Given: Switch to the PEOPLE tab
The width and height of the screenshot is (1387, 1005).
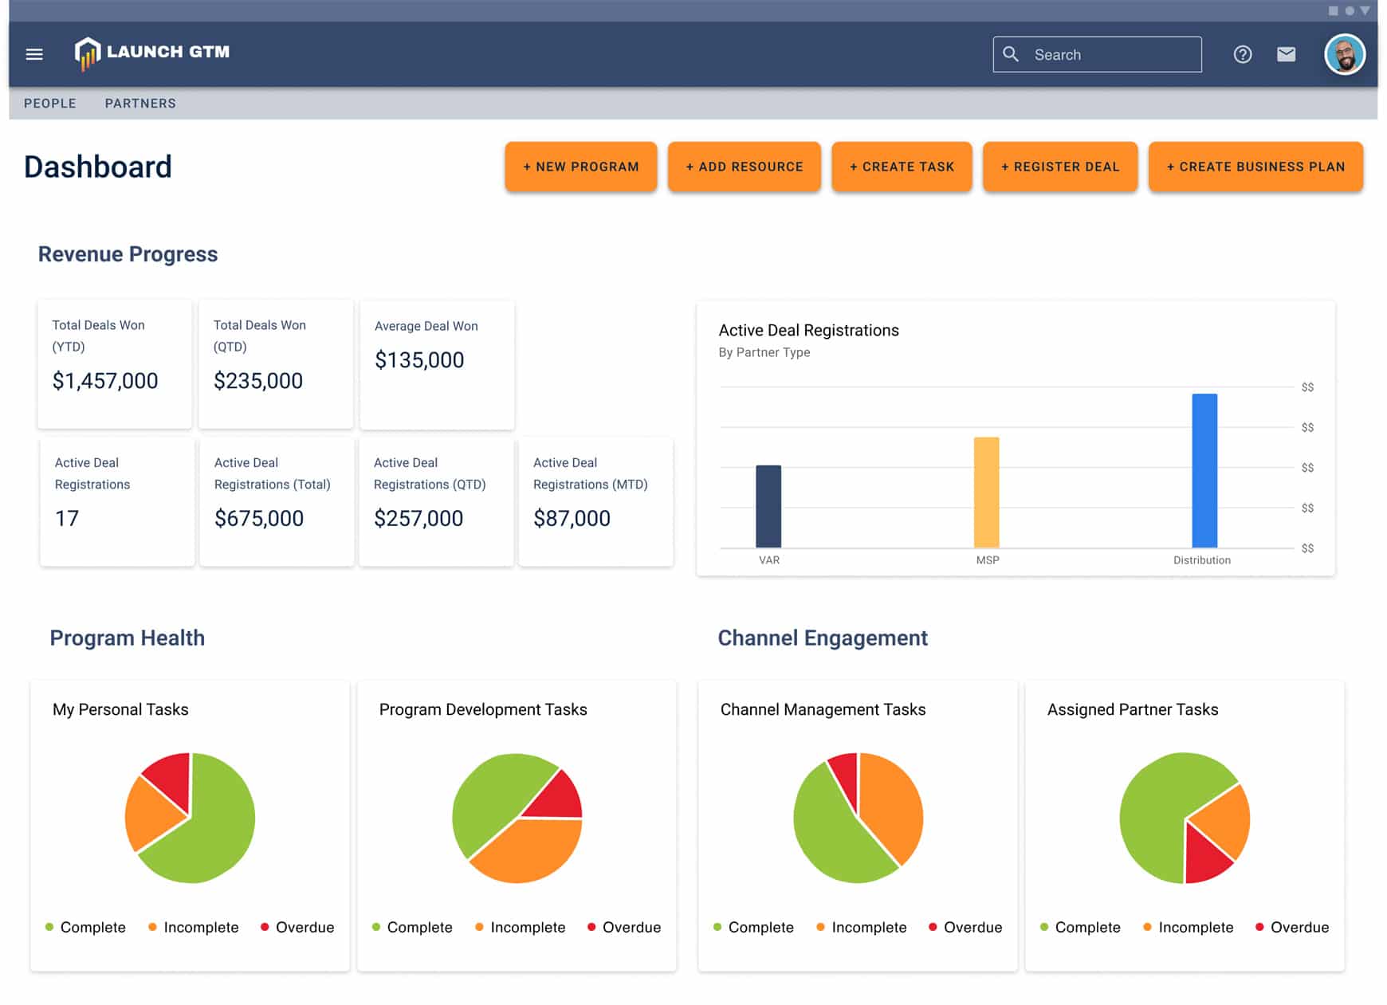Looking at the screenshot, I should tap(50, 103).
